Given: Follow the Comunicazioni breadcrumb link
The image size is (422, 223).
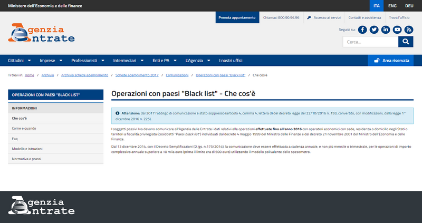Looking at the screenshot, I should point(177,75).
